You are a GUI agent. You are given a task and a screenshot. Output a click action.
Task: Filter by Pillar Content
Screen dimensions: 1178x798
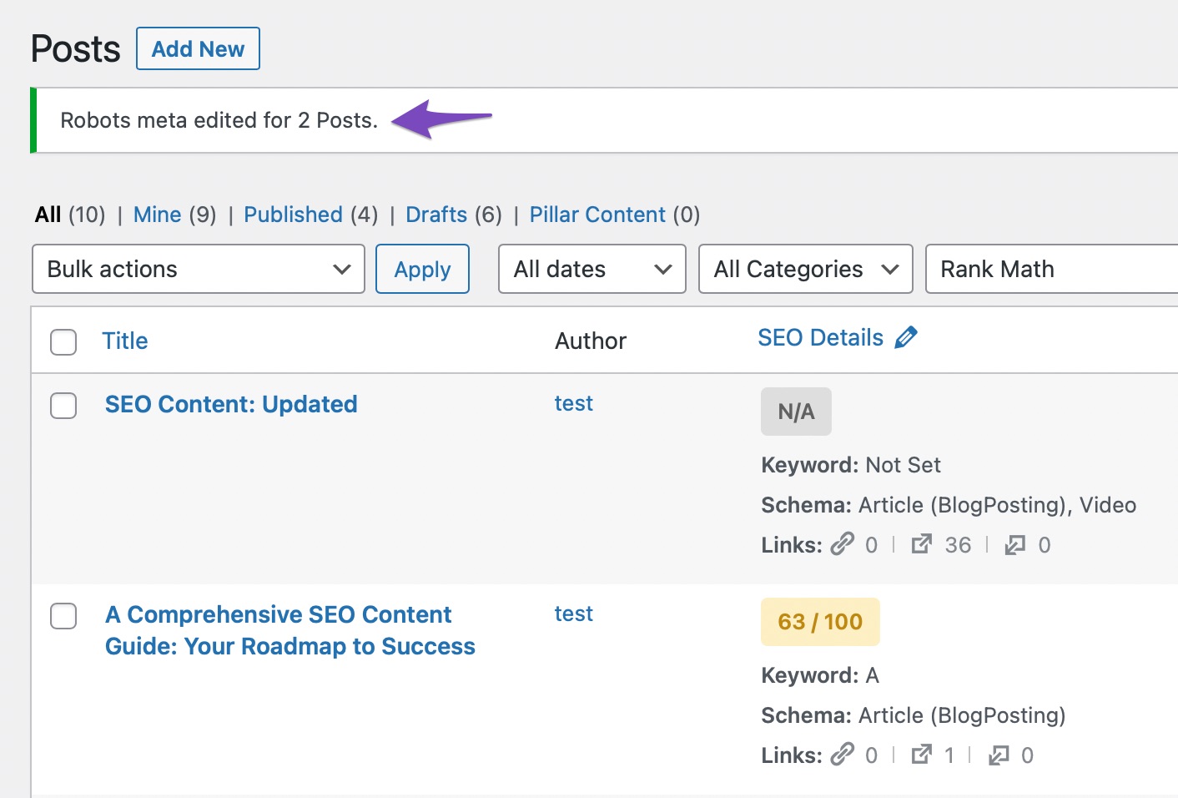[597, 215]
